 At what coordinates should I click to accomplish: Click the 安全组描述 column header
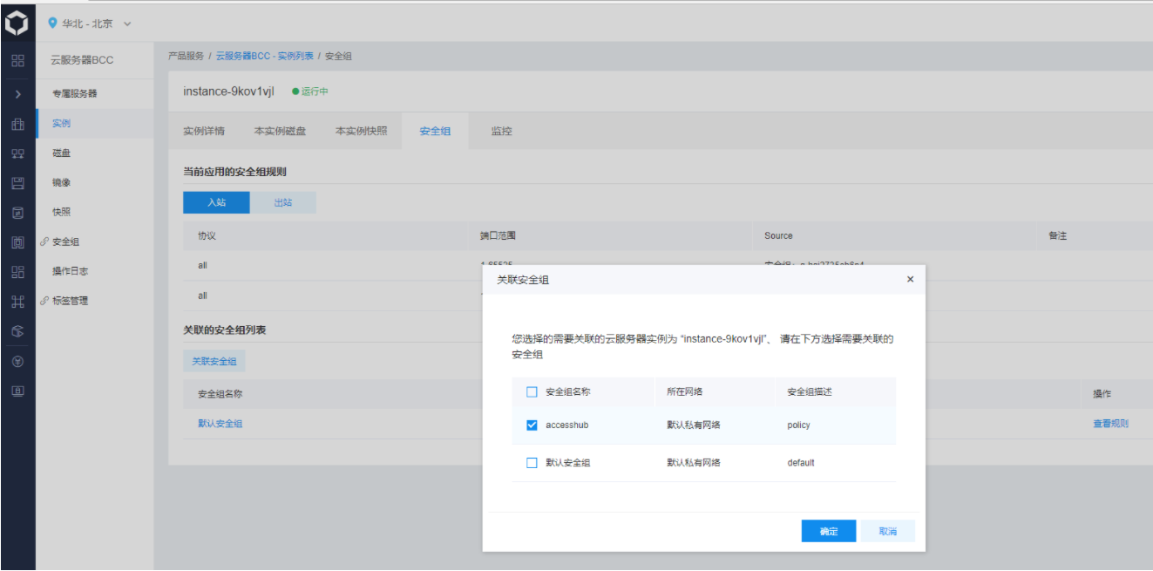(810, 392)
